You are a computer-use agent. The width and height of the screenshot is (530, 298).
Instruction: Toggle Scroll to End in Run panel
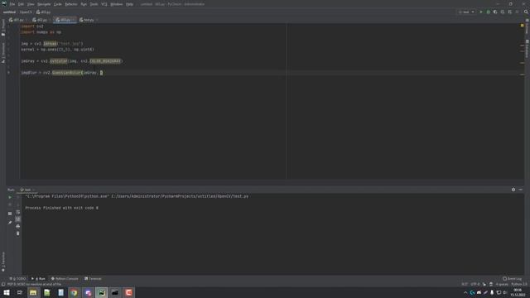point(18,219)
